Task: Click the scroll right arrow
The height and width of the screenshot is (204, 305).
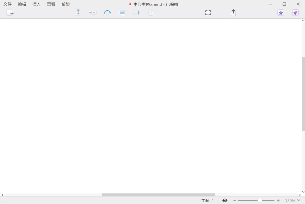Action: tap(300, 195)
